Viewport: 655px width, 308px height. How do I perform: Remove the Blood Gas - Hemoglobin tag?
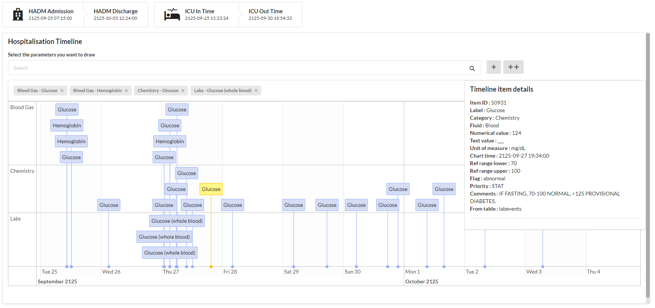pos(126,91)
